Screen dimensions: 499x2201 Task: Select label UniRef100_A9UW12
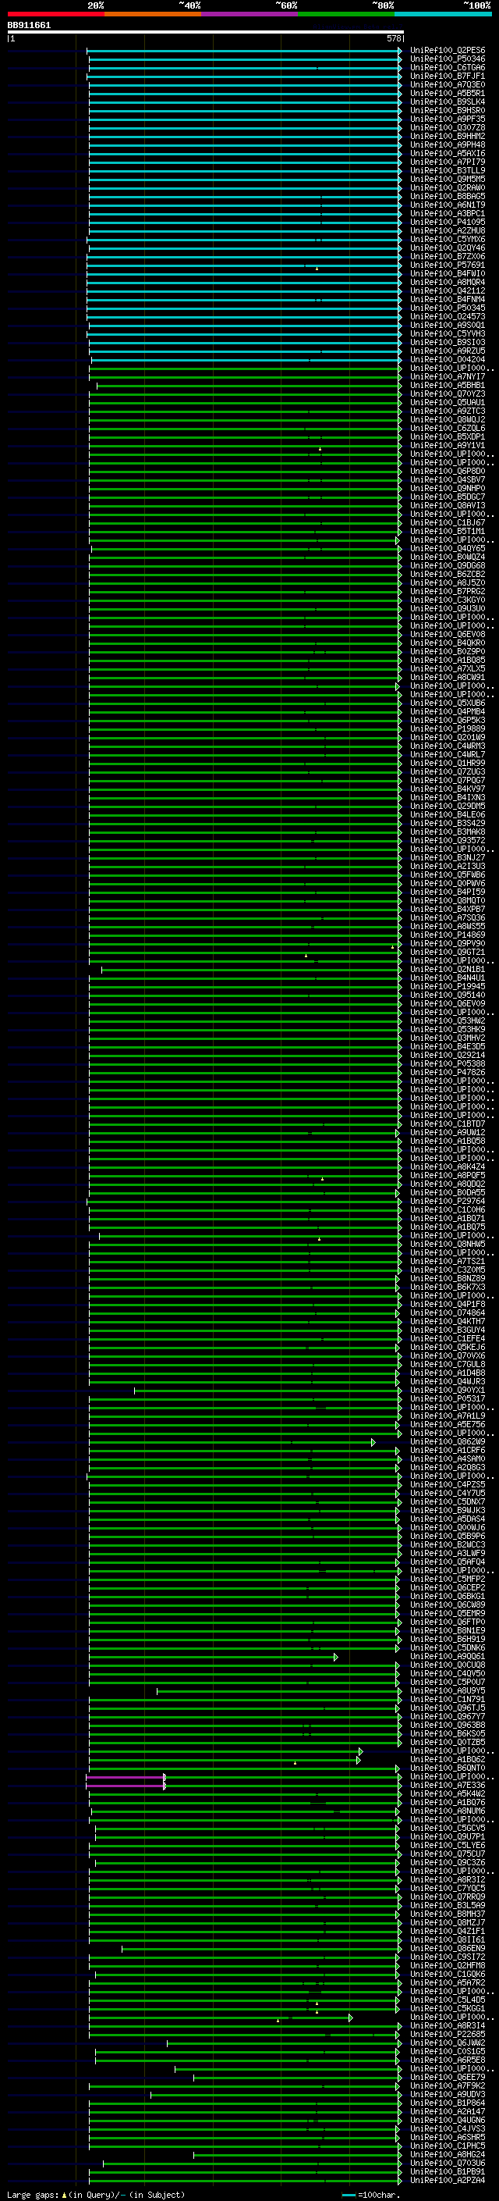click(448, 1132)
